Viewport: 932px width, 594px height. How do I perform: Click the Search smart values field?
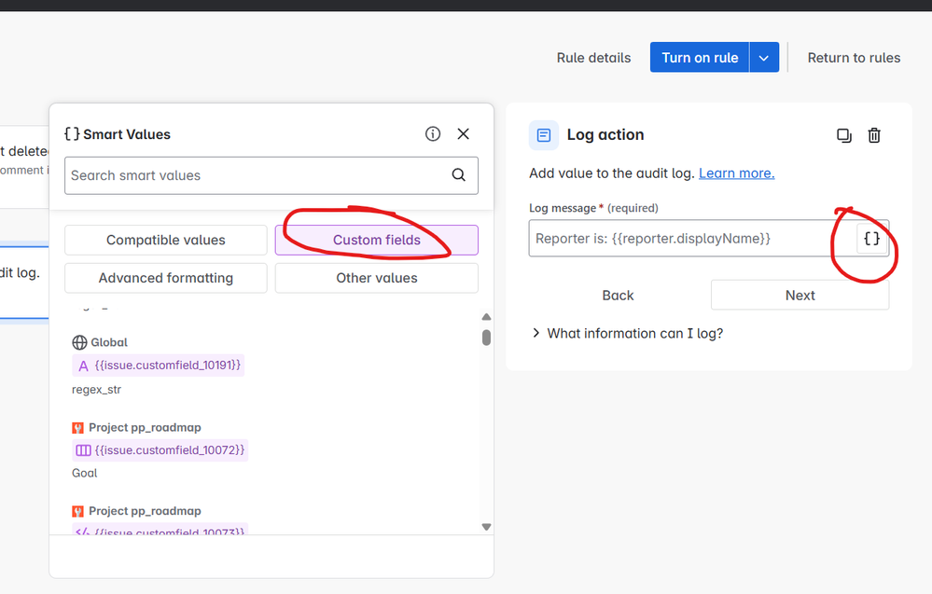click(271, 175)
